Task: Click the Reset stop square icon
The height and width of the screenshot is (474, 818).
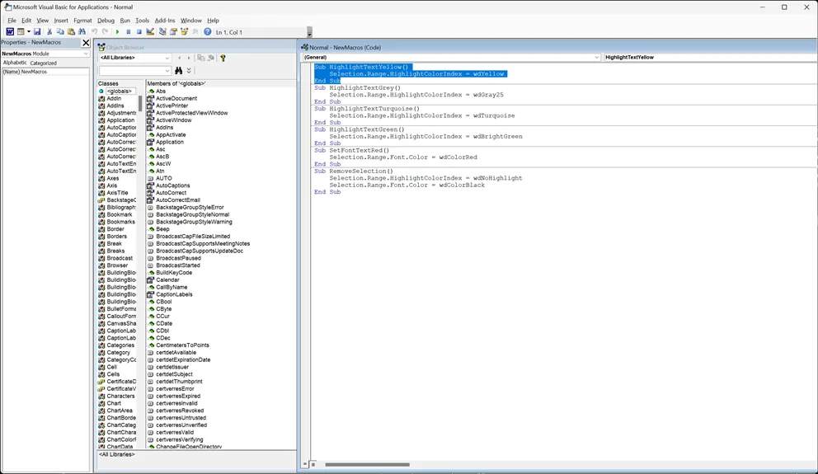Action: [139, 32]
